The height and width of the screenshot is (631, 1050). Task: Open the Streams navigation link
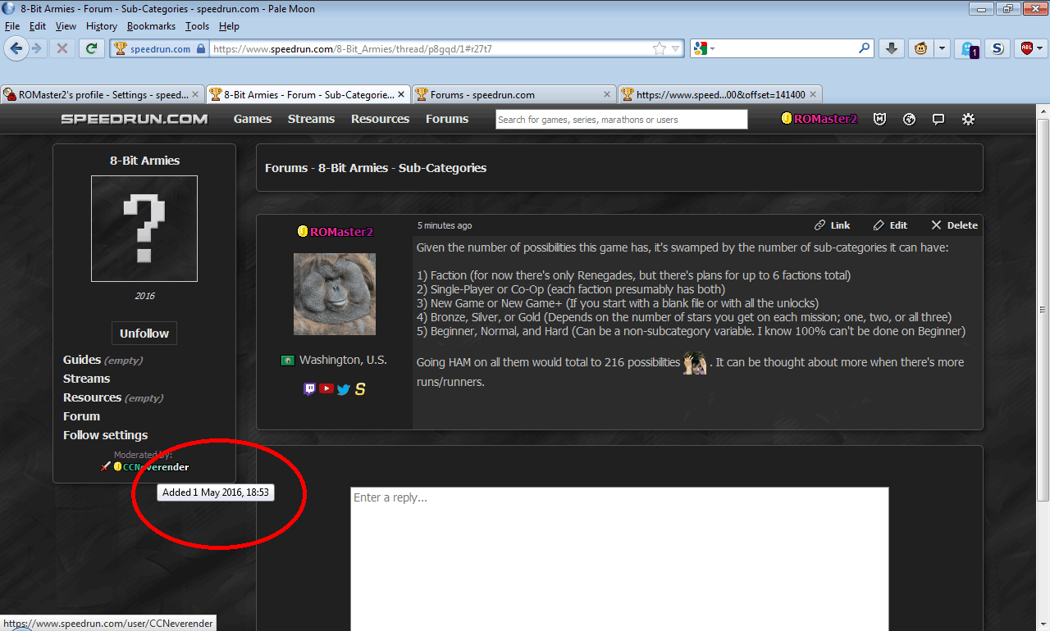(x=311, y=119)
